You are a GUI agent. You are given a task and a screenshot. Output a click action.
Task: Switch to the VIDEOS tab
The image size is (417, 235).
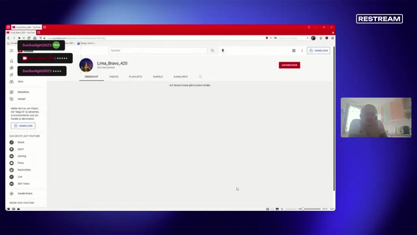click(x=114, y=77)
